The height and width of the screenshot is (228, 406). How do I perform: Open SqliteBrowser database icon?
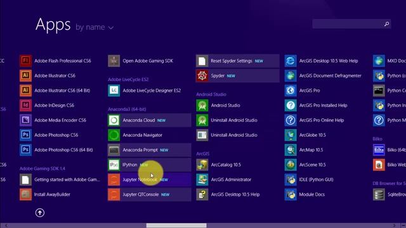pyautogui.click(x=379, y=194)
